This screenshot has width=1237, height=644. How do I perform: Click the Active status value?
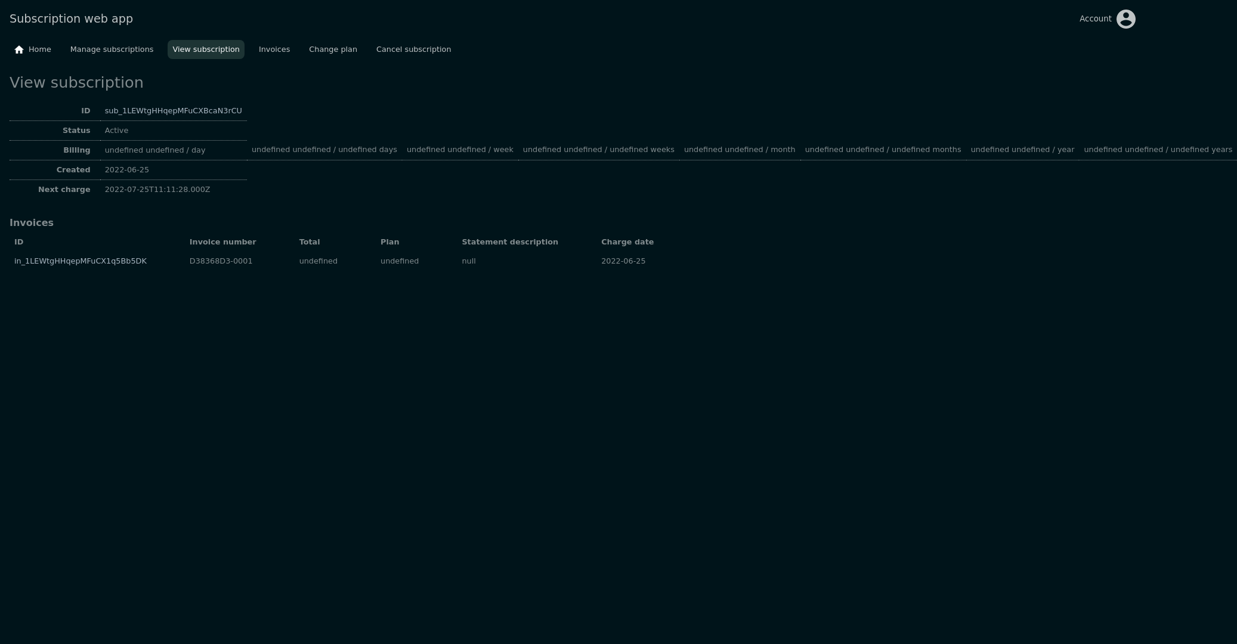[x=116, y=131]
